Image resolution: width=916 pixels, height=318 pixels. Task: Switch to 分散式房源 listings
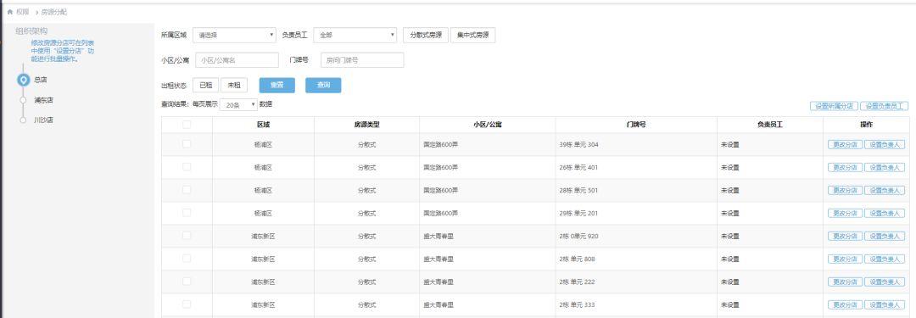(426, 35)
